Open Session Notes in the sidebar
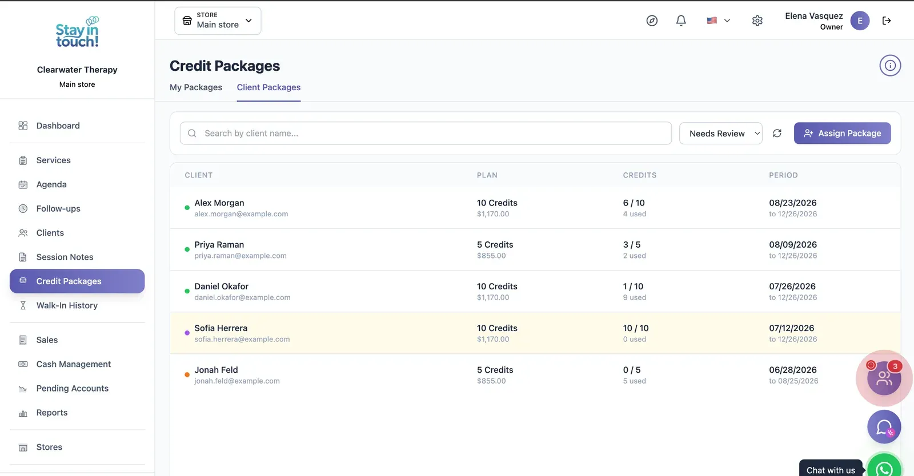The image size is (914, 476). (77, 257)
